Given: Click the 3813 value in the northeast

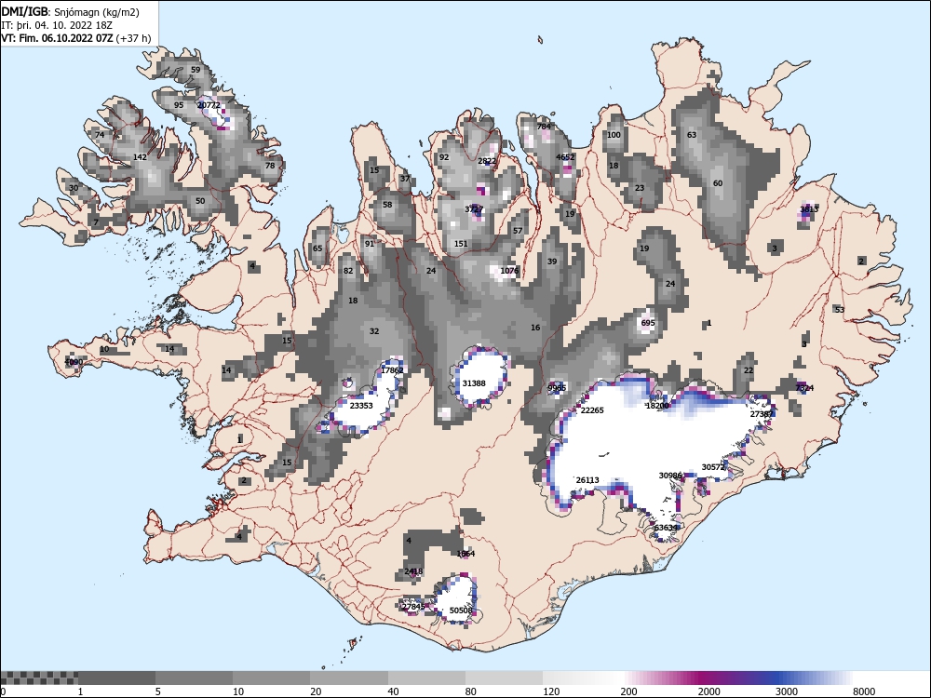Looking at the screenshot, I should (809, 208).
